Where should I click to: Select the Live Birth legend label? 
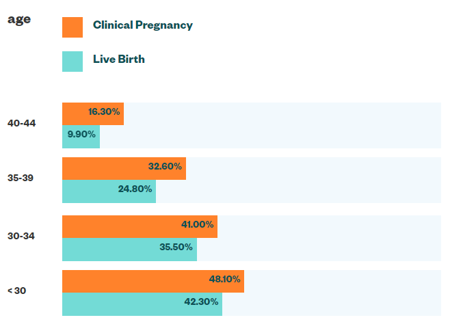click(118, 59)
